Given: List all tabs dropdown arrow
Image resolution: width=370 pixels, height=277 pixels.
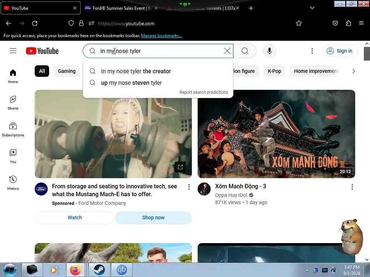Looking at the screenshot, I should (312, 8).
